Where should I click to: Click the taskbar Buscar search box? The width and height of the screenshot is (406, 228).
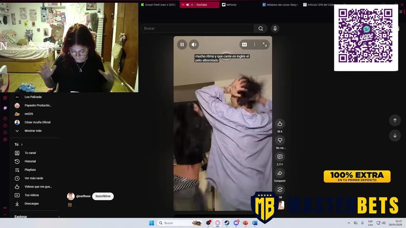tap(180, 223)
